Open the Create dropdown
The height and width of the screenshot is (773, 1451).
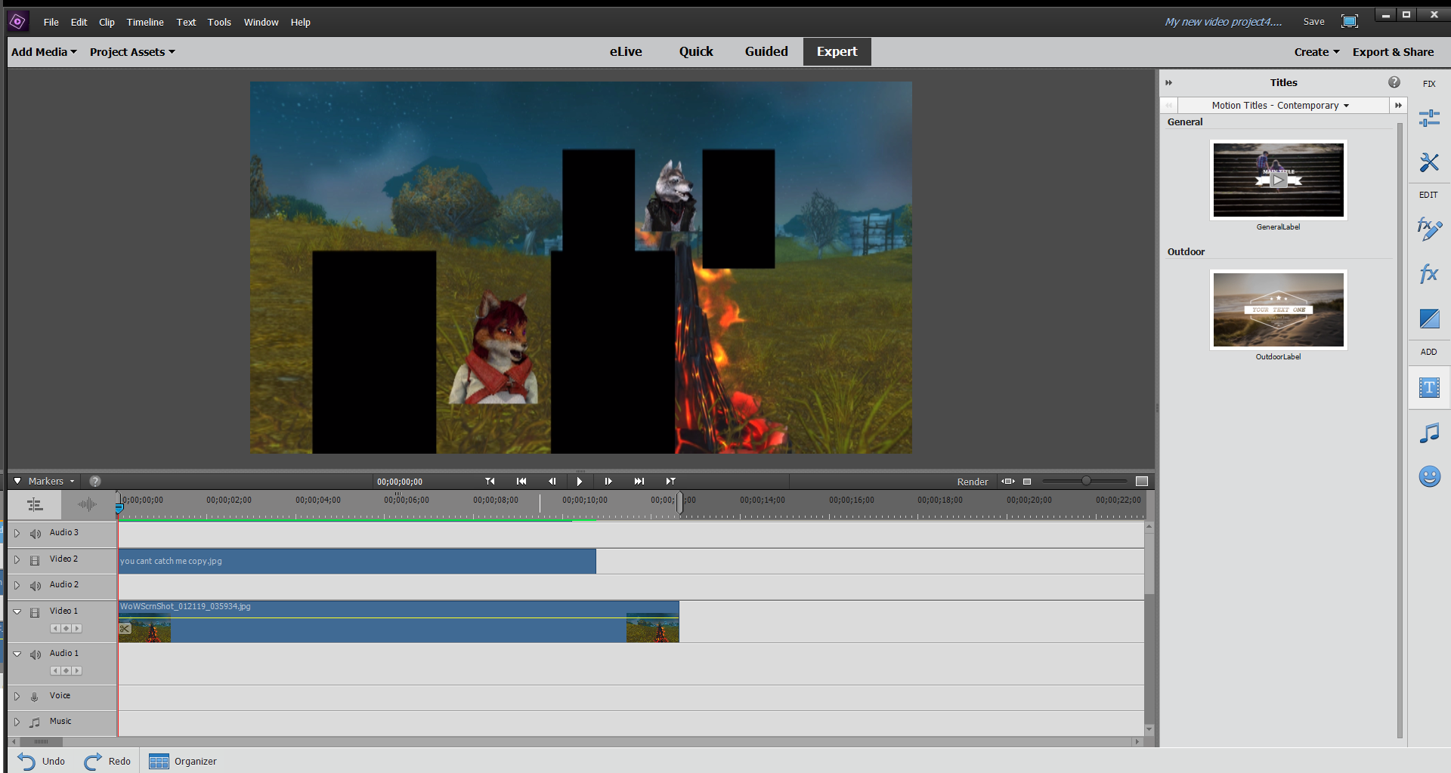[1316, 52]
